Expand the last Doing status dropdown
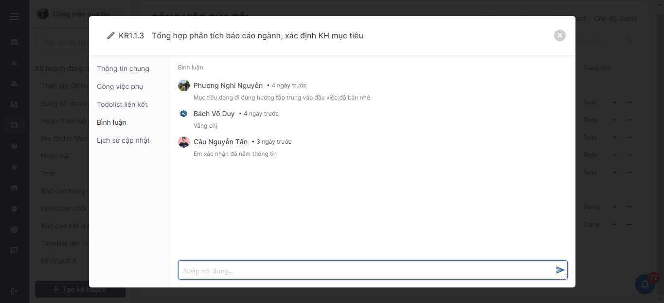This screenshot has height=303, width=664. [x=614, y=224]
